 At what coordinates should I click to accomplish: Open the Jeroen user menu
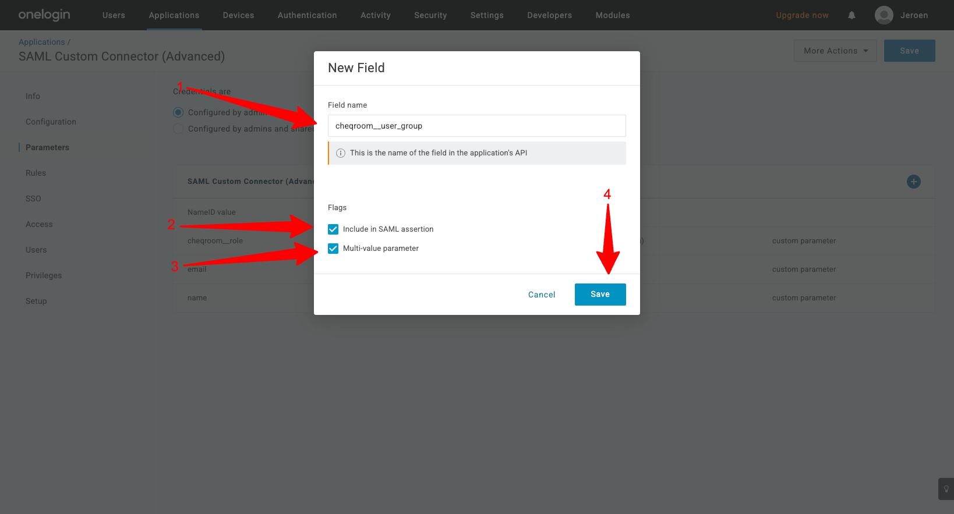click(x=914, y=15)
